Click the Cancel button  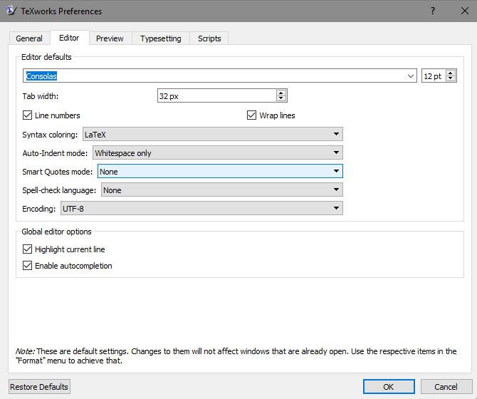[446, 386]
